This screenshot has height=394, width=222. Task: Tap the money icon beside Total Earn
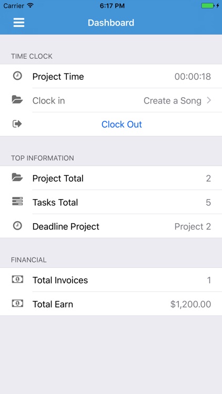pyautogui.click(x=17, y=304)
